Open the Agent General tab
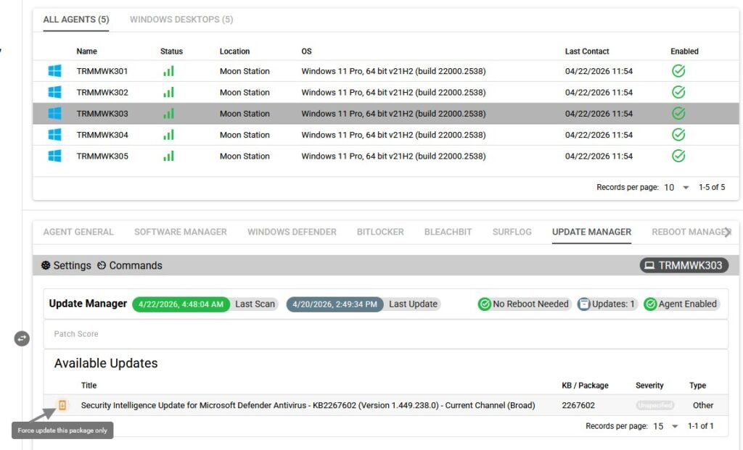743x450 pixels. coord(78,233)
